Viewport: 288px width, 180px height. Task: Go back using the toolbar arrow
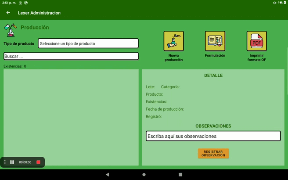click(8, 13)
